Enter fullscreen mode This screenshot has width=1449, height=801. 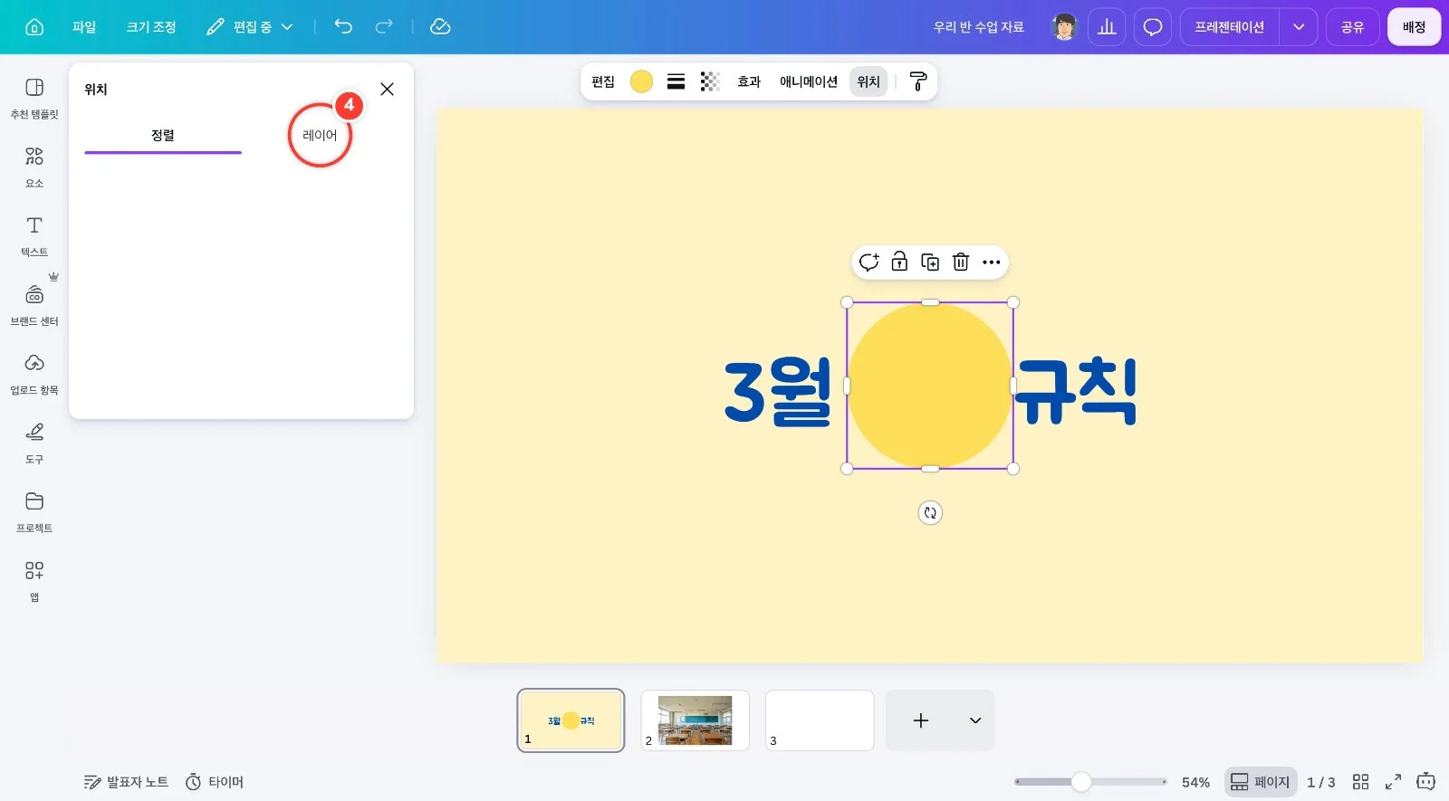1393,782
